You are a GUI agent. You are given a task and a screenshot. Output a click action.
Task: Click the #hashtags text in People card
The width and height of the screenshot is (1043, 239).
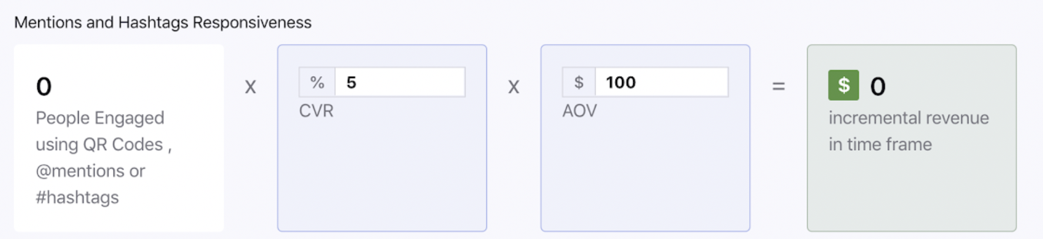[x=77, y=197]
